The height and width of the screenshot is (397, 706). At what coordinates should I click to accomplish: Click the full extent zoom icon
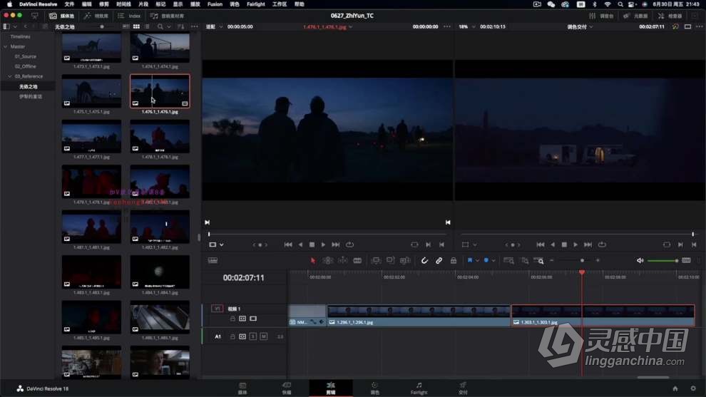[508, 261]
